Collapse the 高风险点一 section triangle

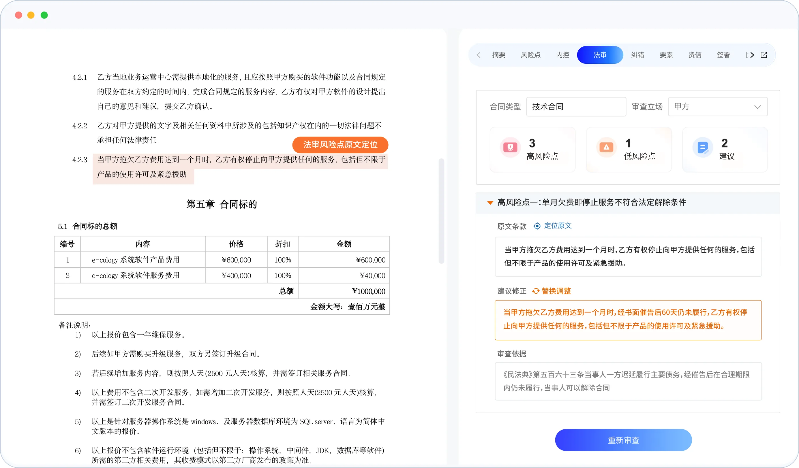pos(490,203)
